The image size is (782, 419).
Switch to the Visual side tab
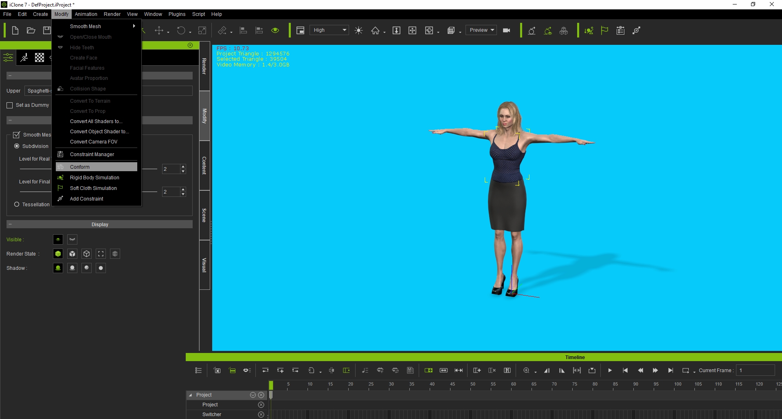204,265
